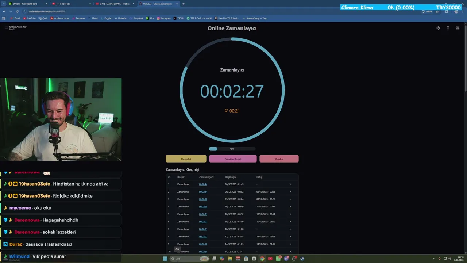467x263 pixels.
Task: Remove history row 8 entry
Action: tap(290, 237)
